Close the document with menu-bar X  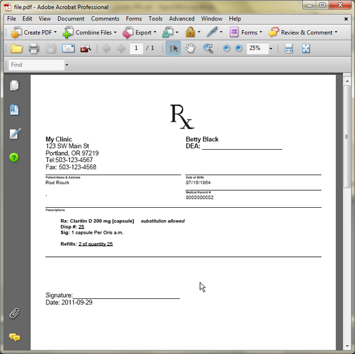tap(346, 19)
